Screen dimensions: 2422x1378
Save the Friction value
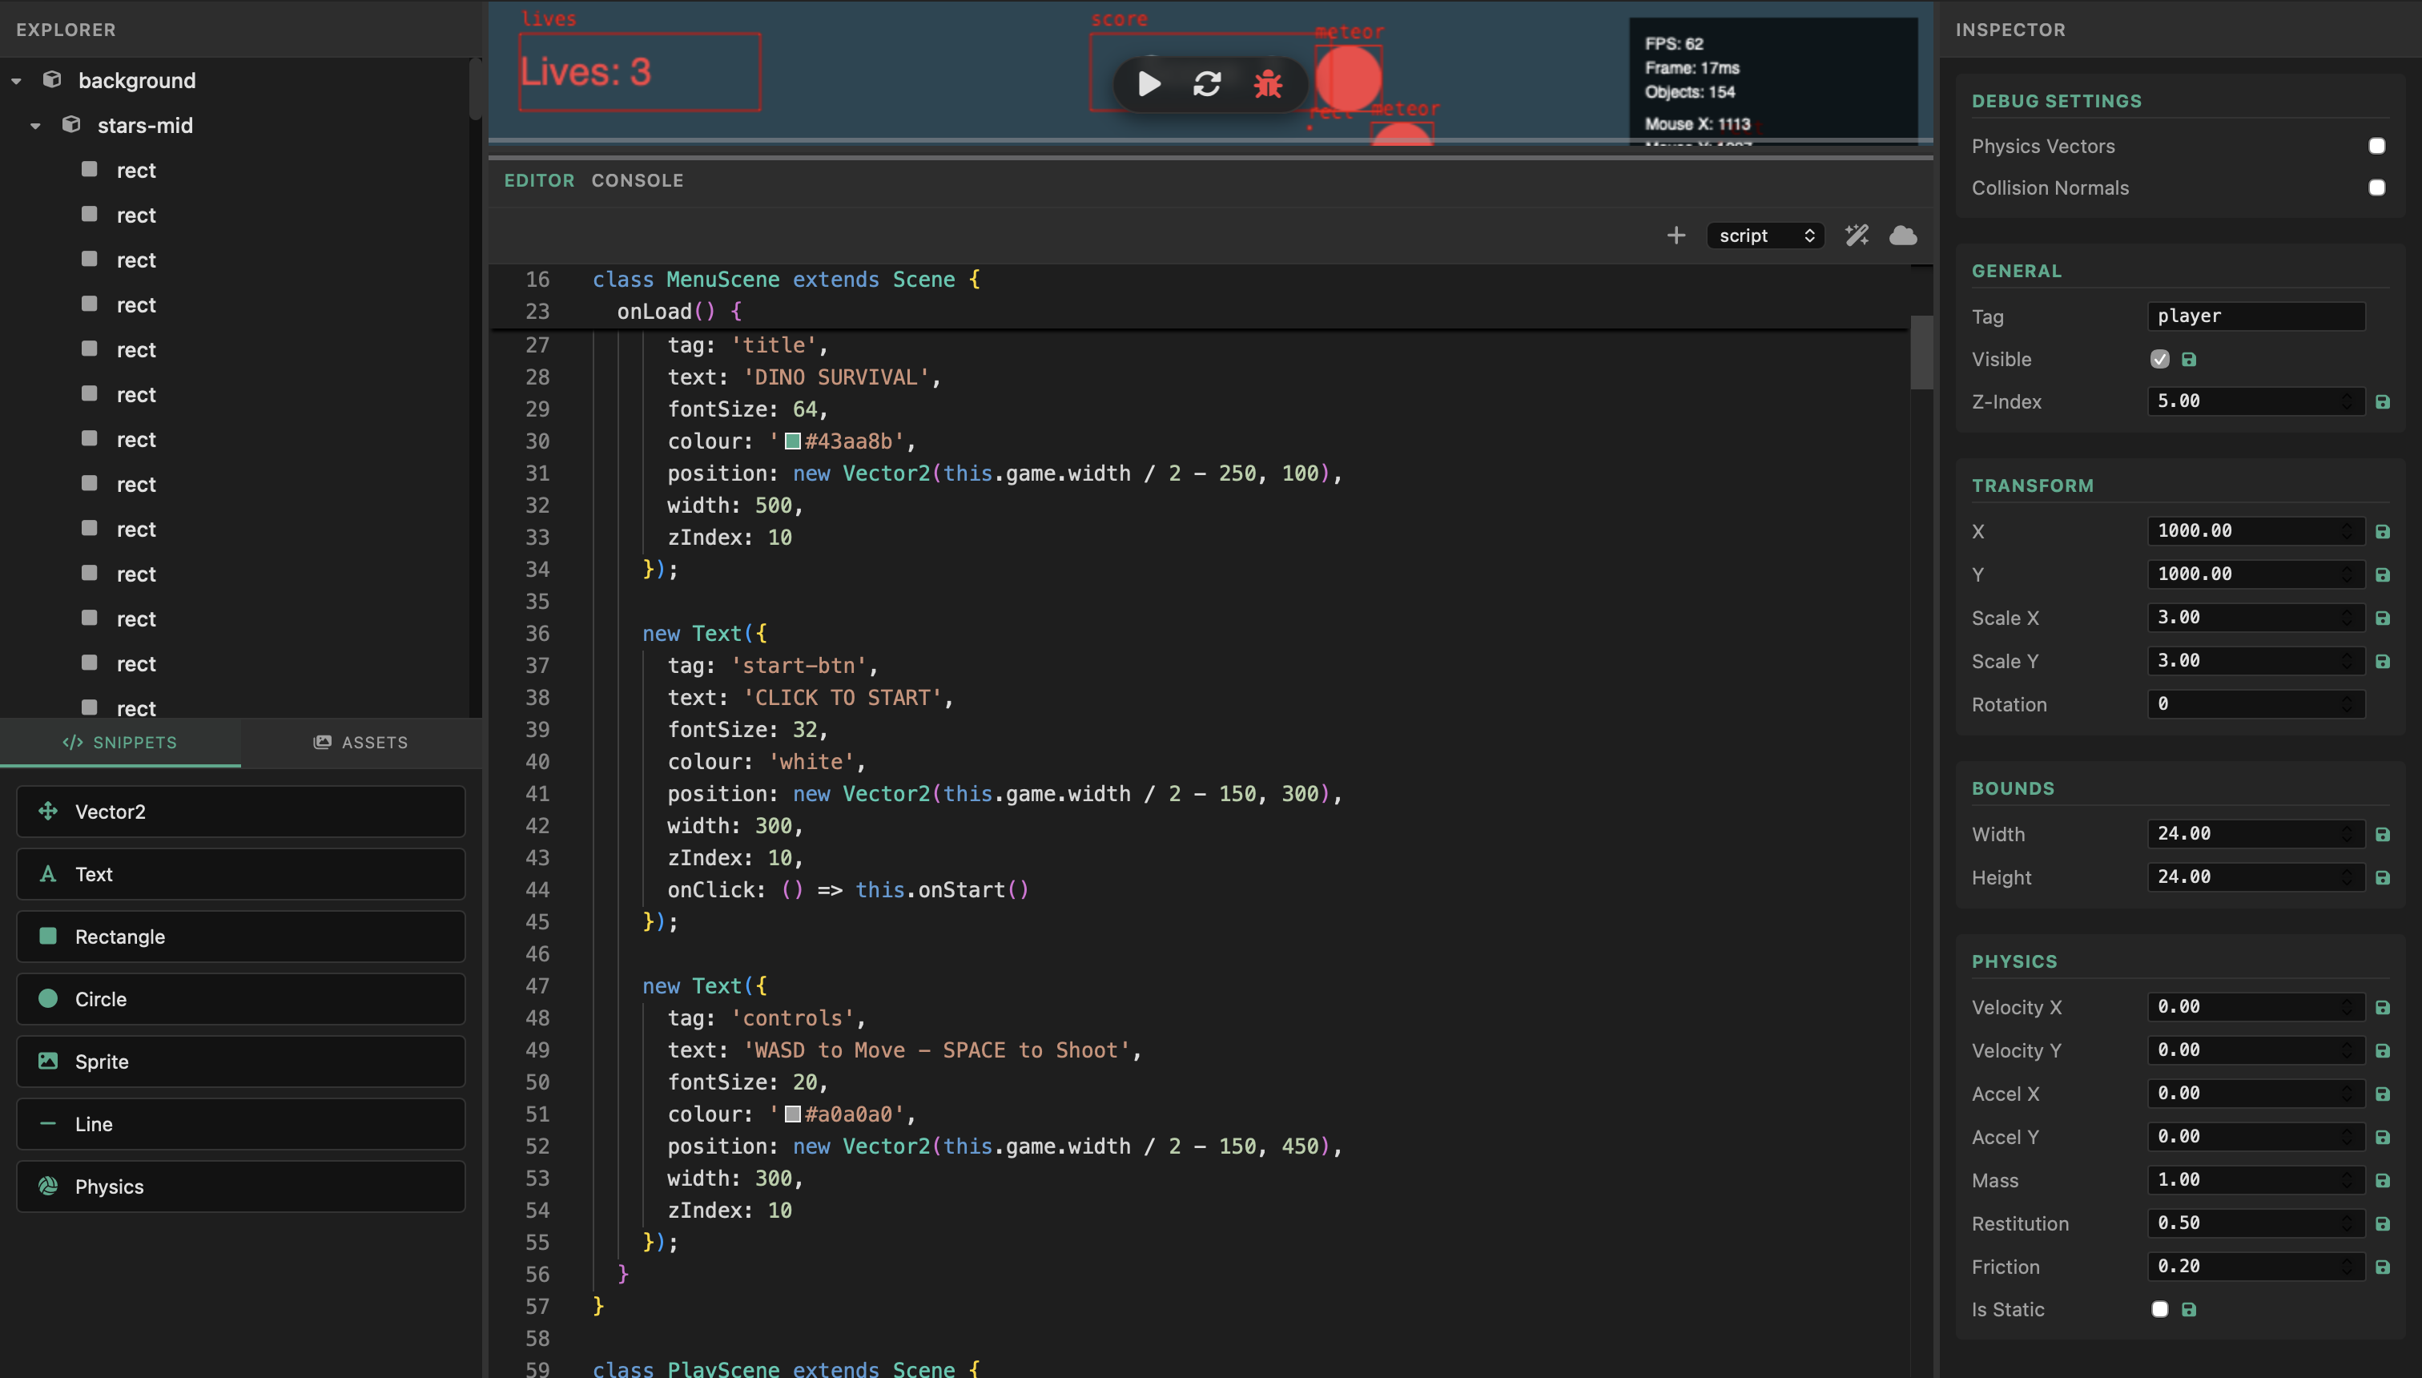pyautogui.click(x=2382, y=1267)
